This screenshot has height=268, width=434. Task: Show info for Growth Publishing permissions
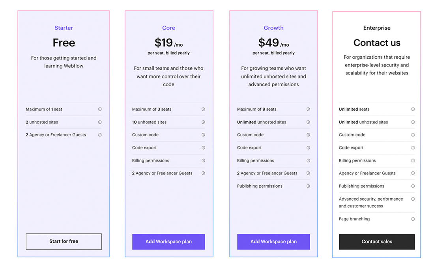(308, 186)
